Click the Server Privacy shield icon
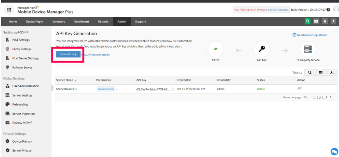This screenshot has width=339, height=157. 8,150
